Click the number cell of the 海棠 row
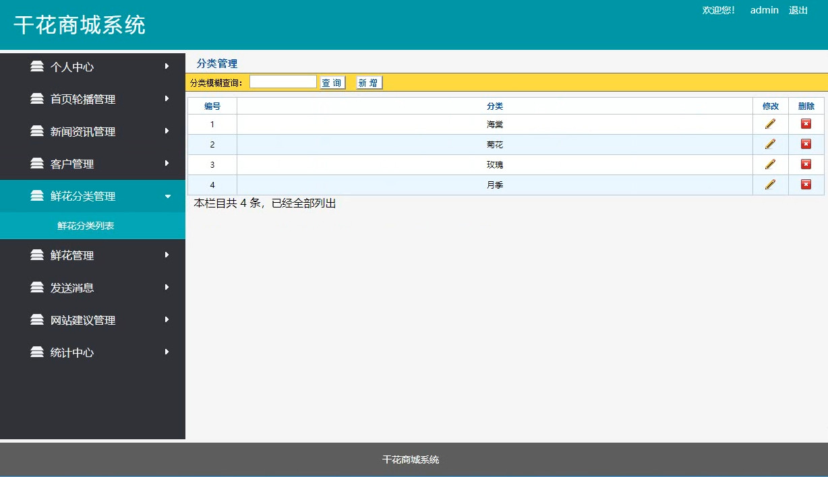The height and width of the screenshot is (477, 828). (x=212, y=125)
